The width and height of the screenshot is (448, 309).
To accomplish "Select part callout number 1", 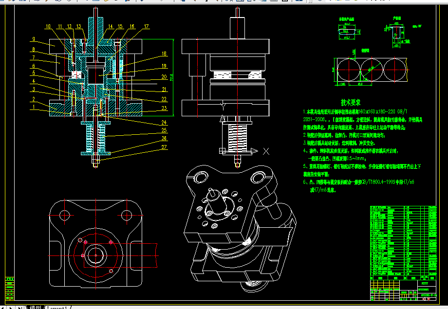I will point(34,107).
